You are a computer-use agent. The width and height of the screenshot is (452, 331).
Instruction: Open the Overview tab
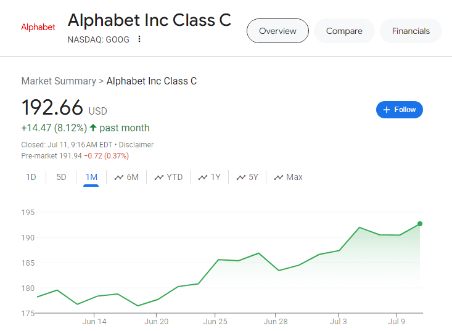pyautogui.click(x=277, y=31)
